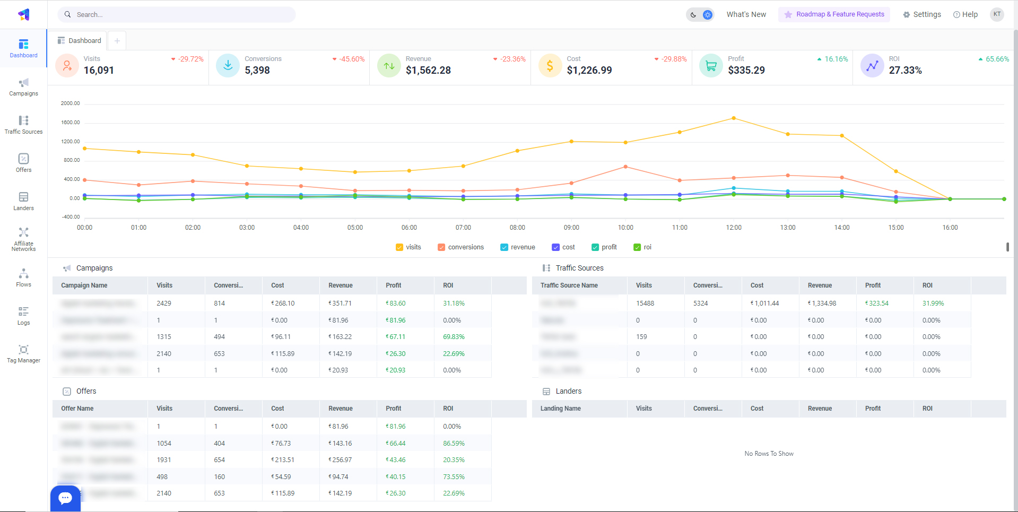Open Affiliate Networks sidebar item
This screenshot has width=1018, height=512.
(23, 240)
